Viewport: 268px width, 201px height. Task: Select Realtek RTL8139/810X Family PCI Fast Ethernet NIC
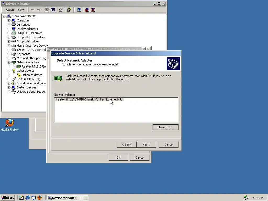89,99
